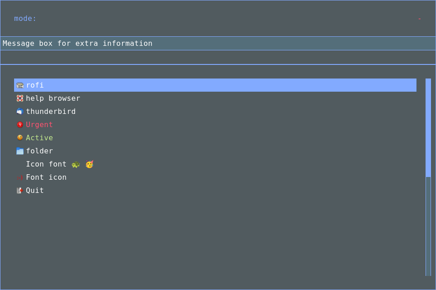
Task: Click the yellow Active icon
Action: click(20, 138)
